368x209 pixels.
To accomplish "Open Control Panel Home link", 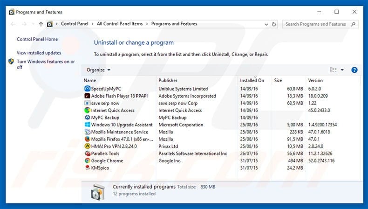I will coord(37,39).
